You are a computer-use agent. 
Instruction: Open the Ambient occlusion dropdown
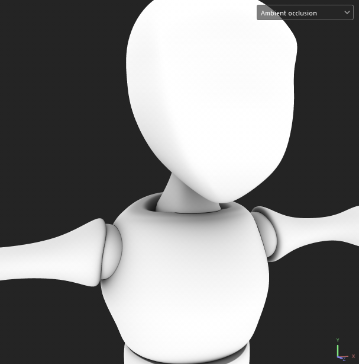[299, 12]
